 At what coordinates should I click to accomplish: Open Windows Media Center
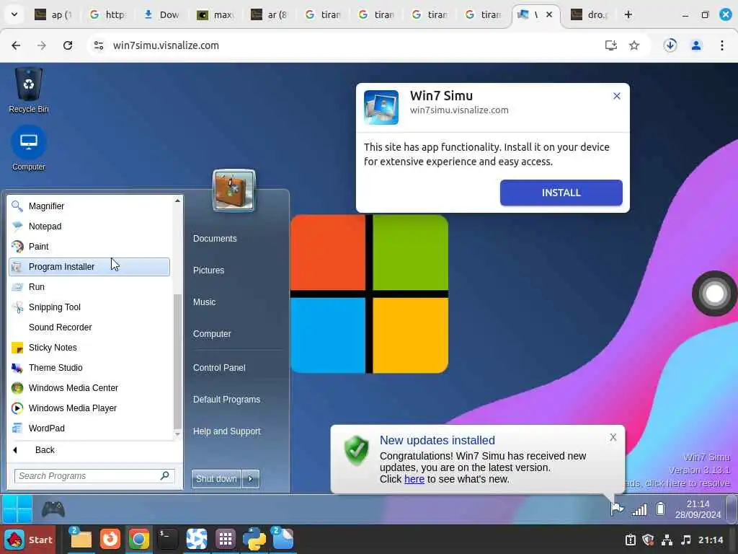point(89,387)
